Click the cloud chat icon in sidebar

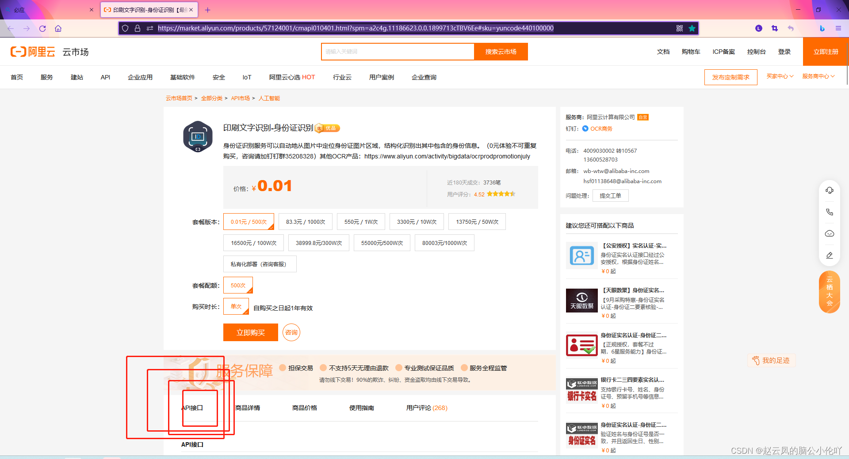pyautogui.click(x=830, y=233)
